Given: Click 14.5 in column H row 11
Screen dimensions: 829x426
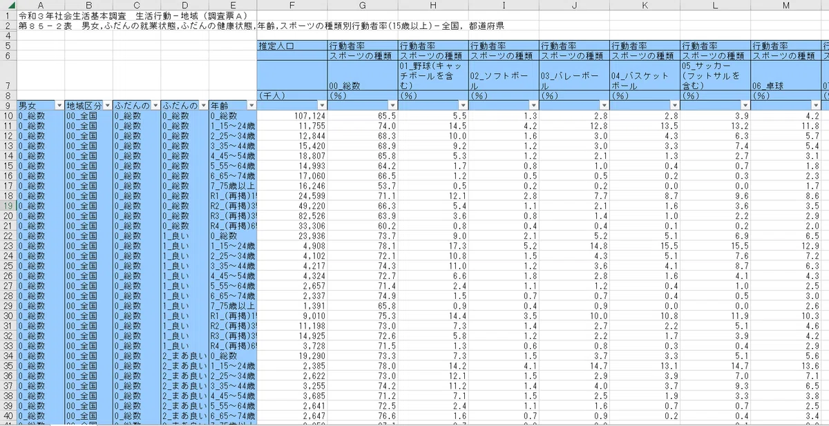Looking at the screenshot, I should click(x=433, y=126).
